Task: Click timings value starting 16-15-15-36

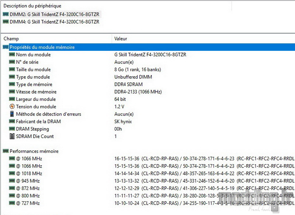Action: click(205, 159)
